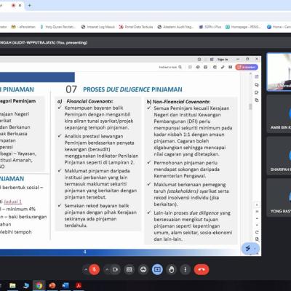Expand audio settings arrow beside microphone
Screen dimensions: 291x291
[x=86, y=269]
